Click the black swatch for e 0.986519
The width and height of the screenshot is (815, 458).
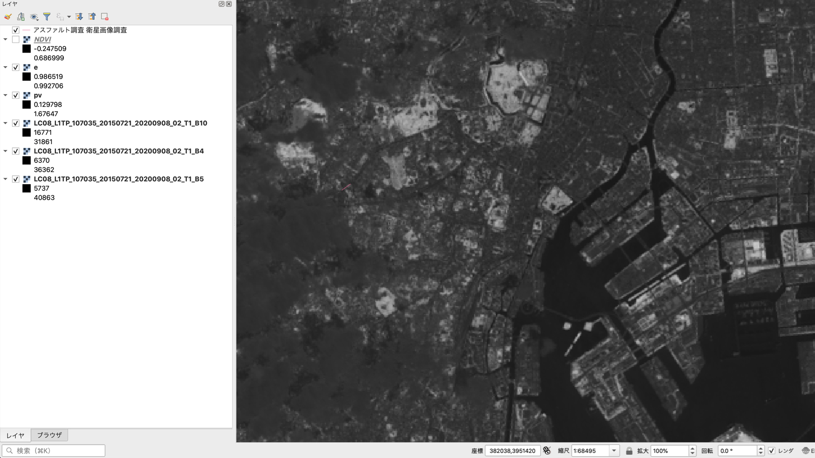[x=26, y=77]
